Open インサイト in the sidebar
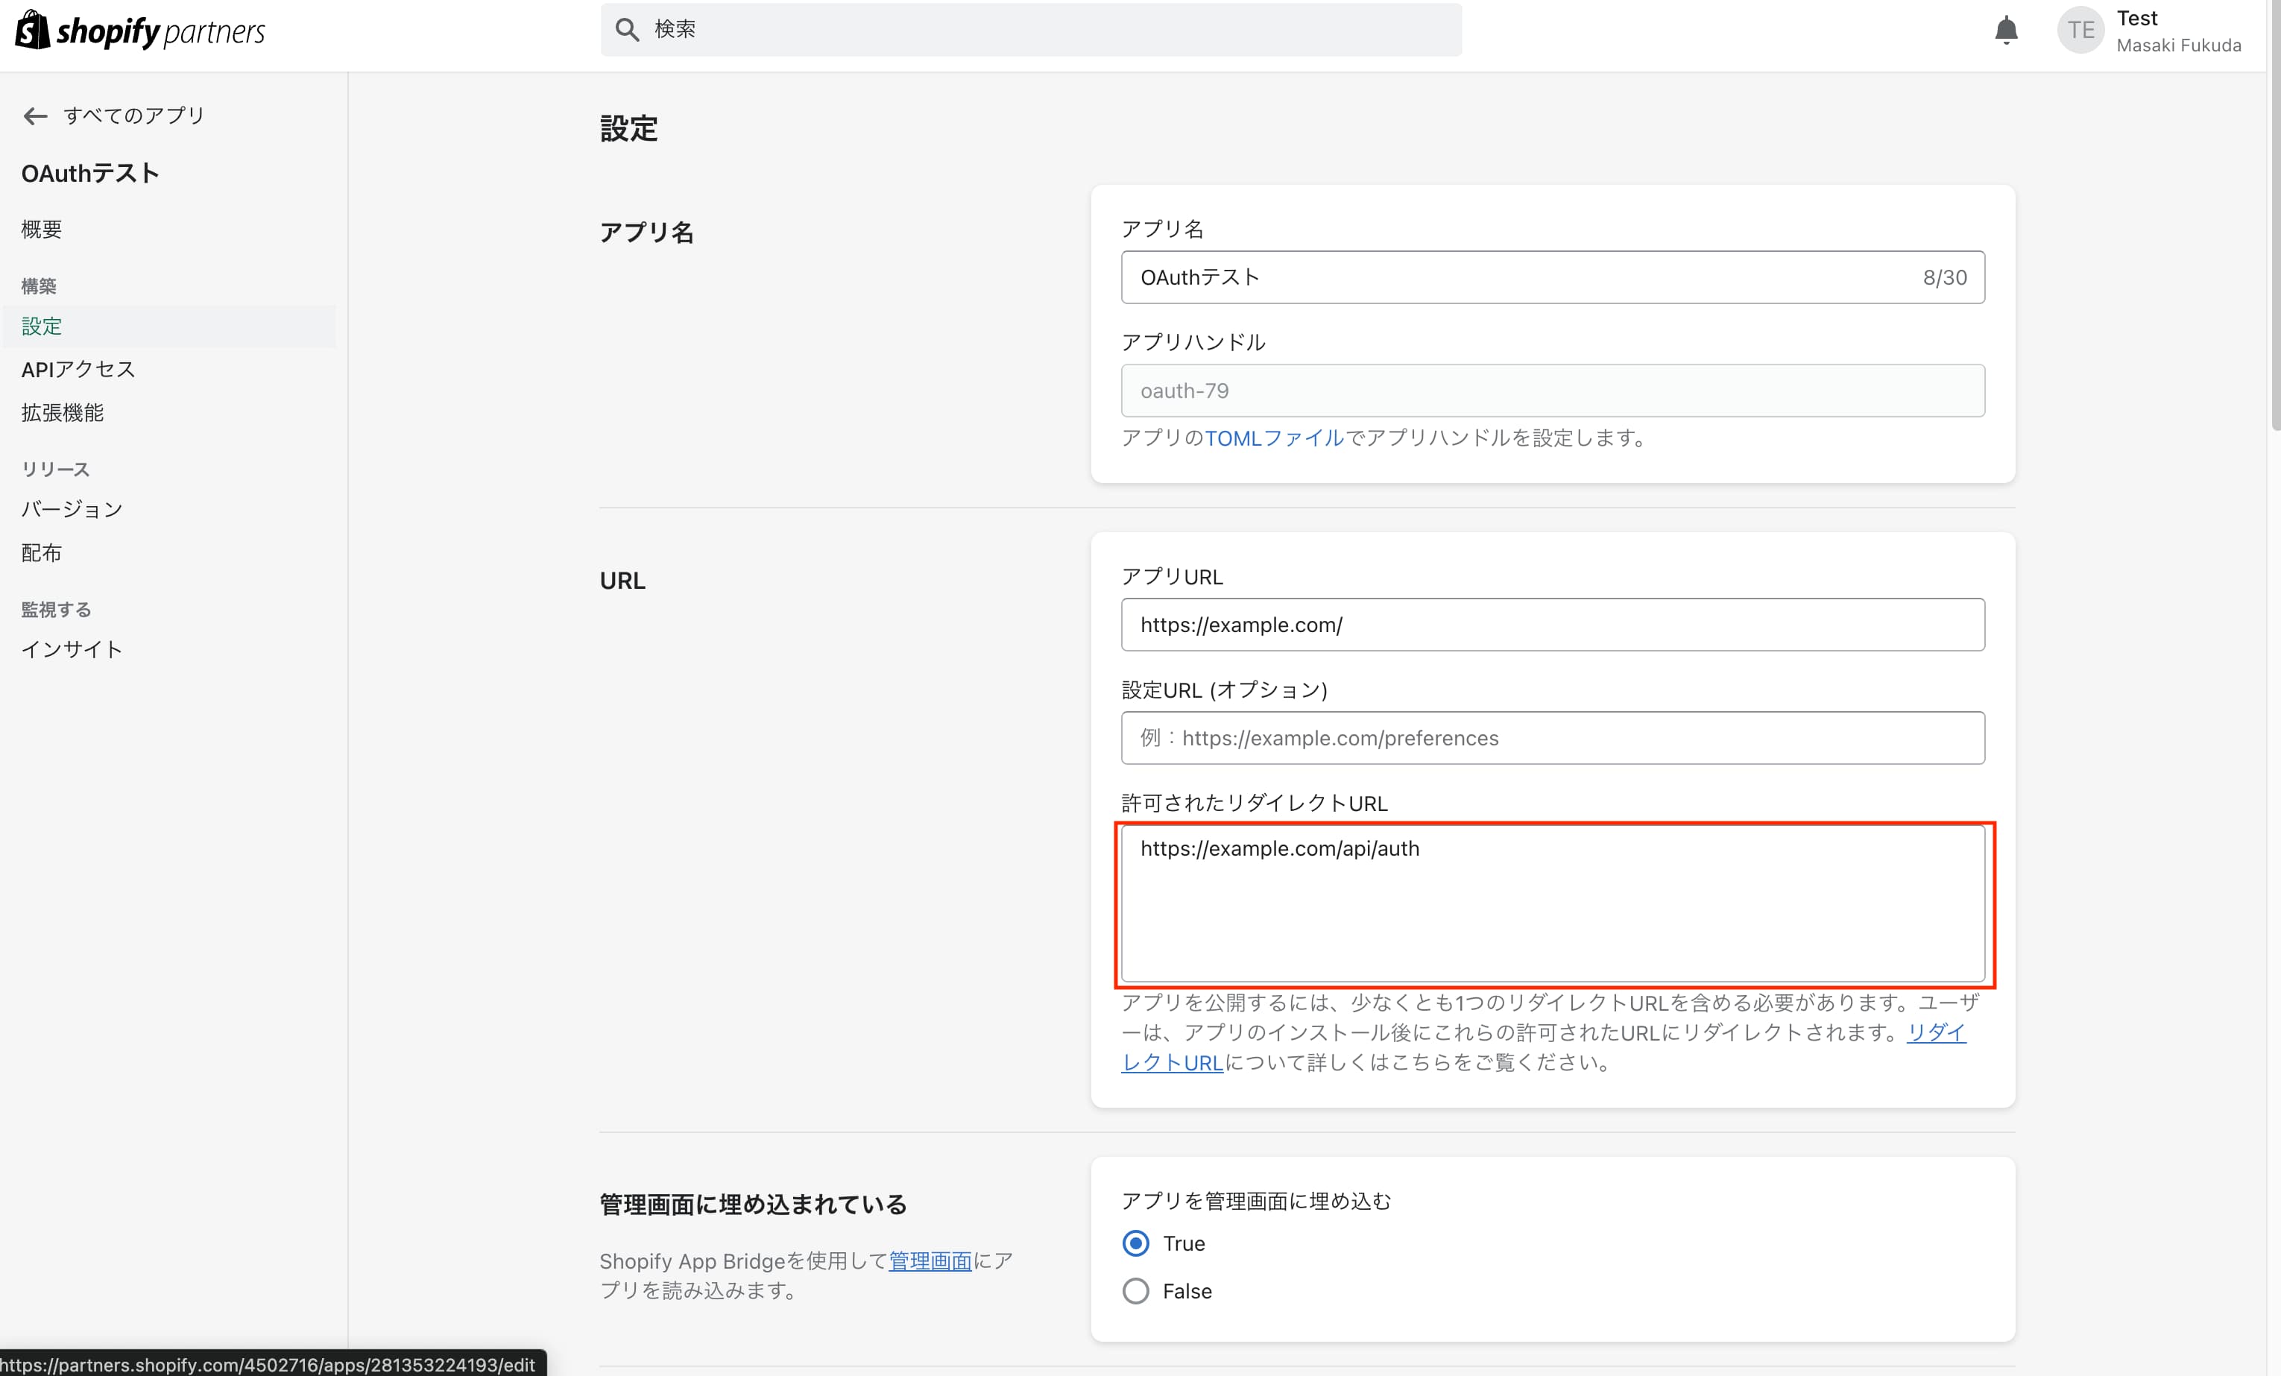Image resolution: width=2281 pixels, height=1376 pixels. point(72,649)
